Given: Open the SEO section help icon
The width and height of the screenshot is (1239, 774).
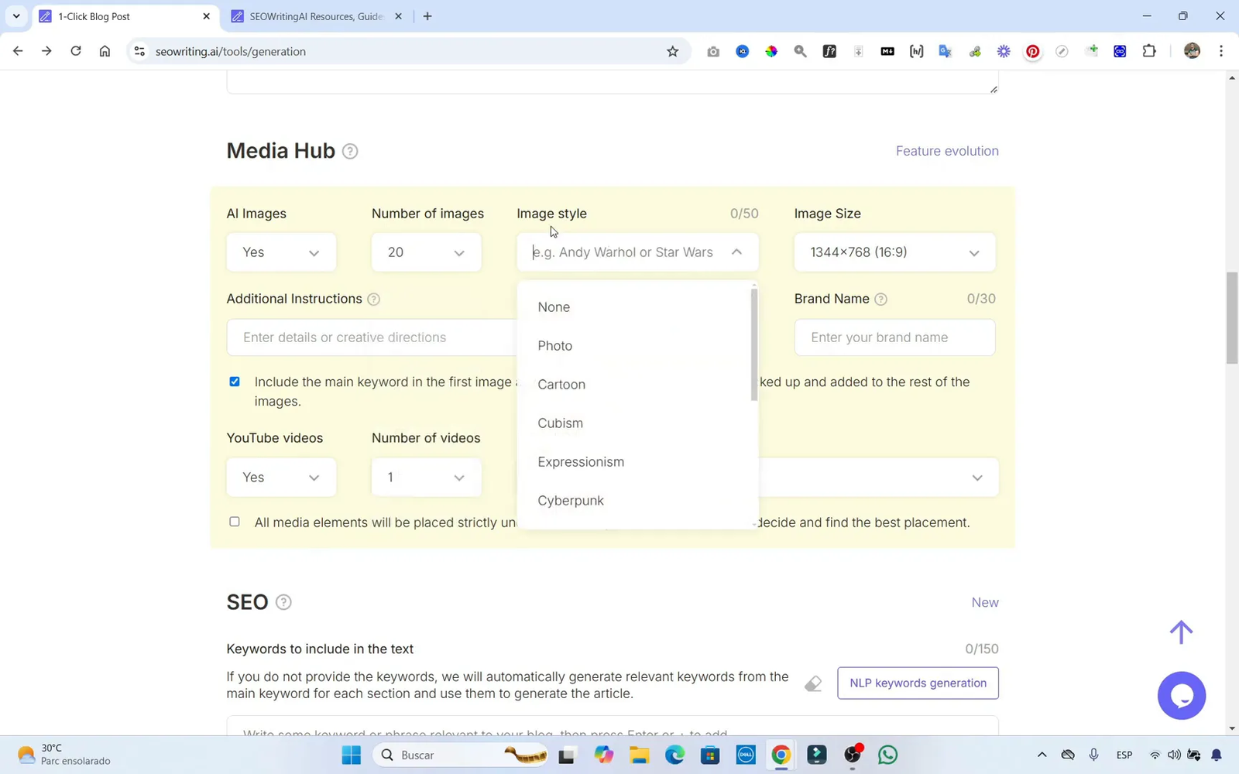Looking at the screenshot, I should [283, 602].
